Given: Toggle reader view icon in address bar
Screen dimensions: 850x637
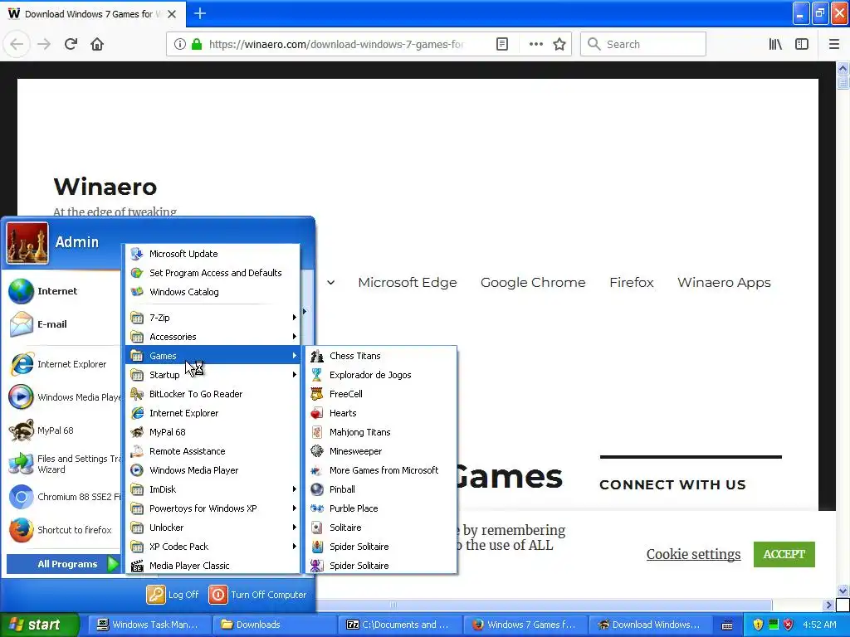Looking at the screenshot, I should pos(502,44).
